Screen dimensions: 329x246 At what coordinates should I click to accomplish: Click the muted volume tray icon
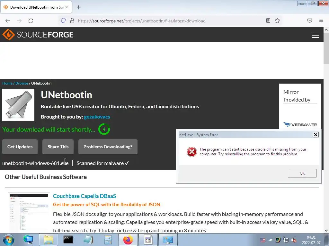[x=294, y=240]
